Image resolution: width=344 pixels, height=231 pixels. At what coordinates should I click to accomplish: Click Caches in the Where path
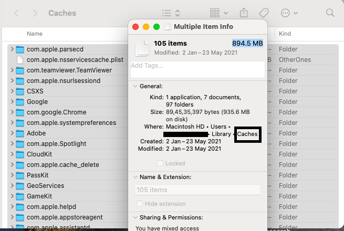(247, 134)
